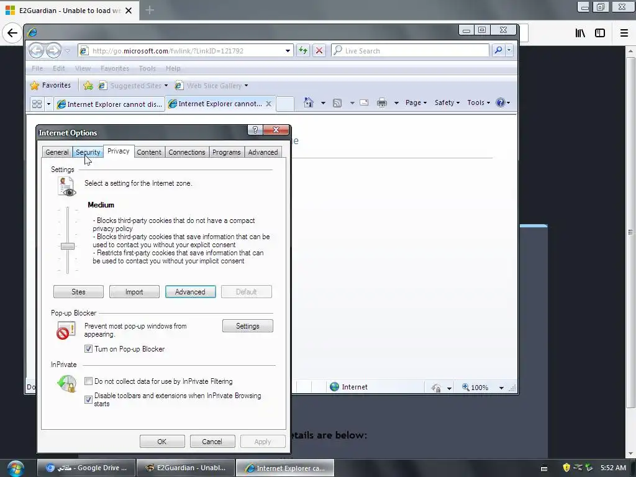Open the Safety dropdown menu

(447, 102)
